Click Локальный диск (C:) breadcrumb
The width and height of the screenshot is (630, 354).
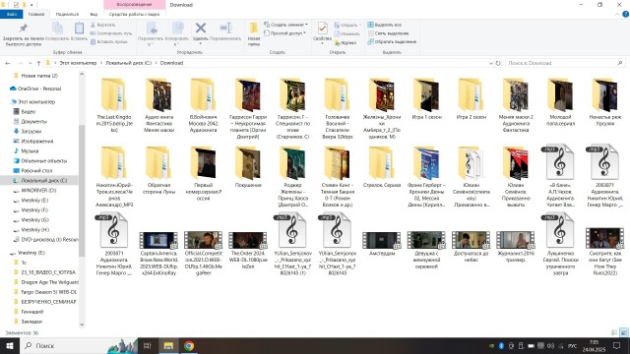tap(129, 63)
